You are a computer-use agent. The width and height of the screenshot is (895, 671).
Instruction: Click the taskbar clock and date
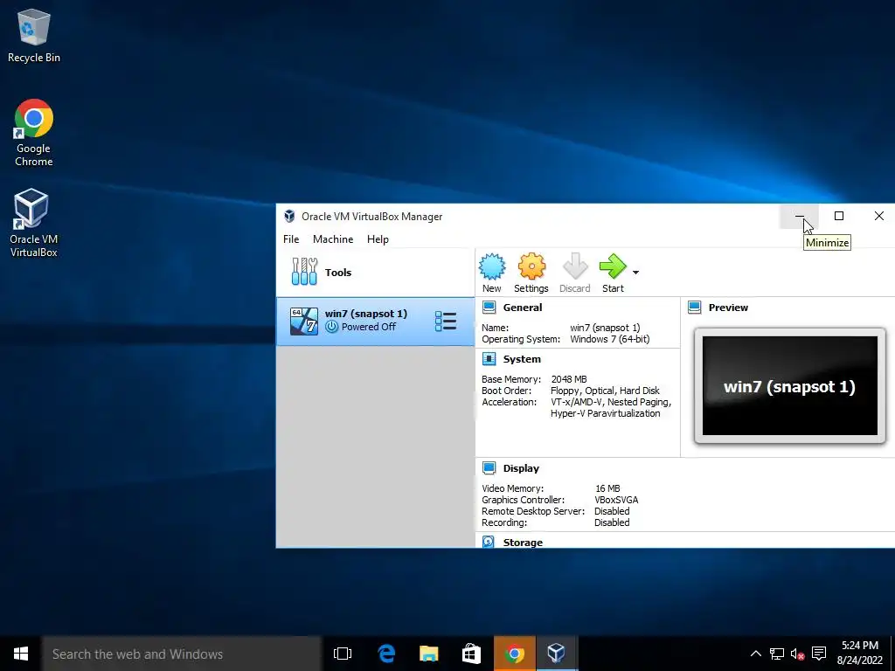coord(860,654)
